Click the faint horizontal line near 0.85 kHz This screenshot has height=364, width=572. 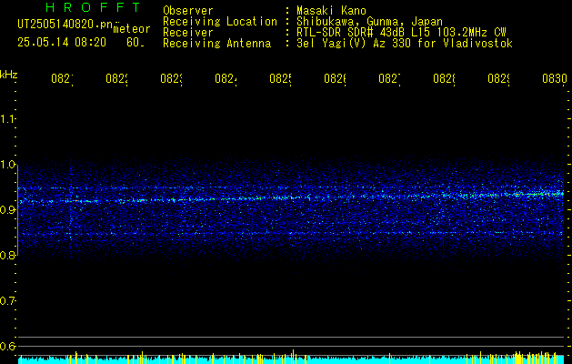point(292,233)
